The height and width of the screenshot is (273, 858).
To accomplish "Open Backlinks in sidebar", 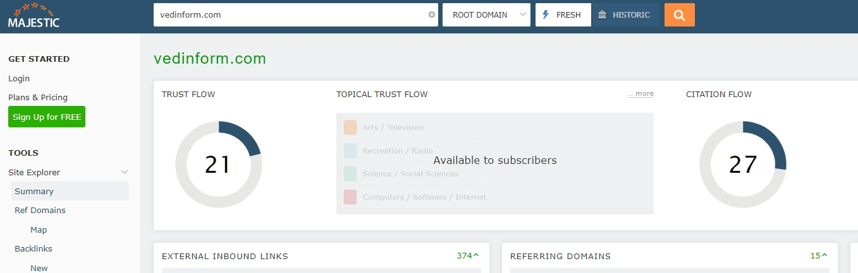I will [34, 249].
